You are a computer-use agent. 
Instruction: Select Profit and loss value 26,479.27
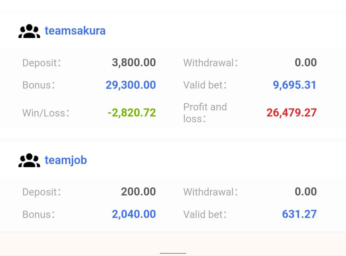(292, 112)
